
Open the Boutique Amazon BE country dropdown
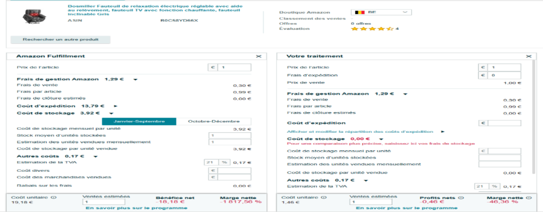pyautogui.click(x=381, y=12)
